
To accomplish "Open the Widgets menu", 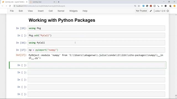I will click(x=73, y=11).
